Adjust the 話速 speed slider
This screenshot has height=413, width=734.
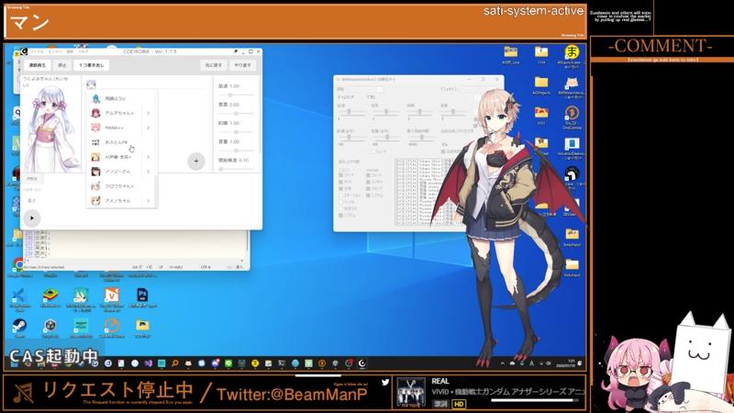(x=236, y=95)
